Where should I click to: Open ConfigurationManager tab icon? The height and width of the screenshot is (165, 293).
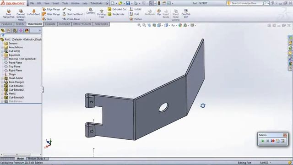pos(15,31)
